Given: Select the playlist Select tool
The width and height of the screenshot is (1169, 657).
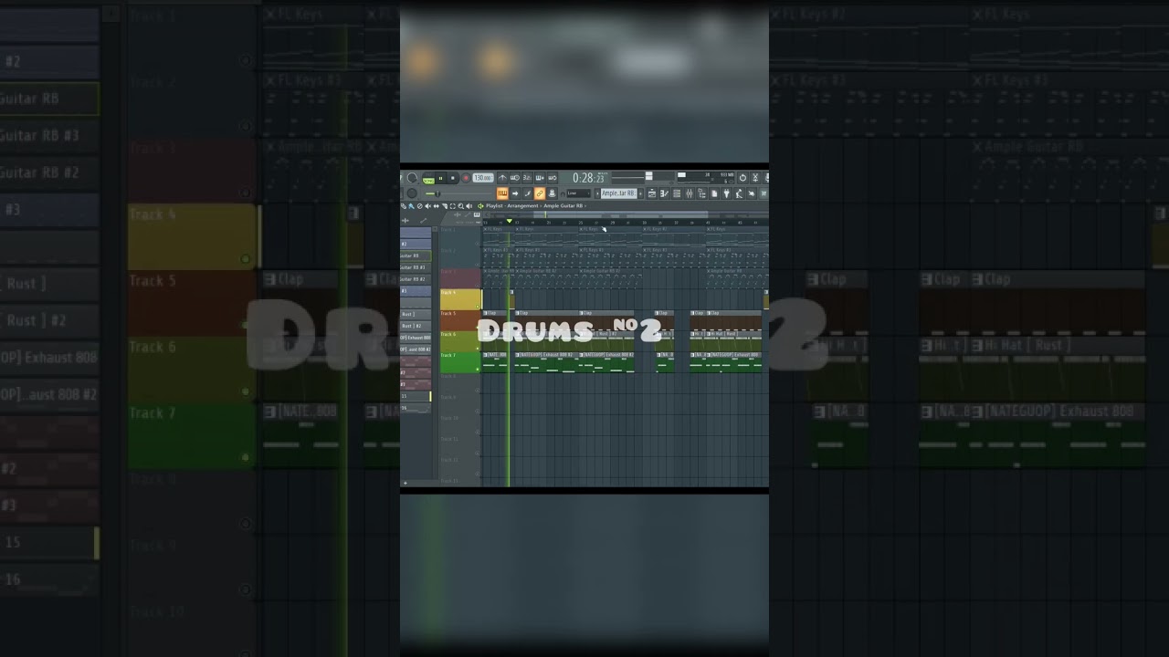Looking at the screenshot, I should coord(453,206).
